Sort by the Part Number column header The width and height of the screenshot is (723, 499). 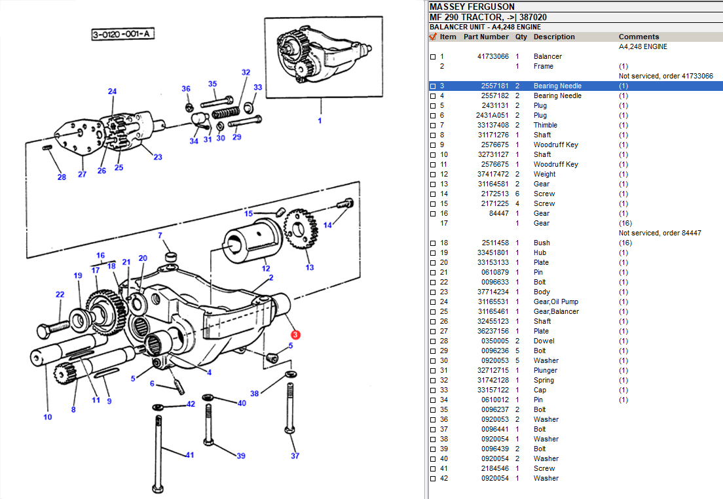coord(486,37)
